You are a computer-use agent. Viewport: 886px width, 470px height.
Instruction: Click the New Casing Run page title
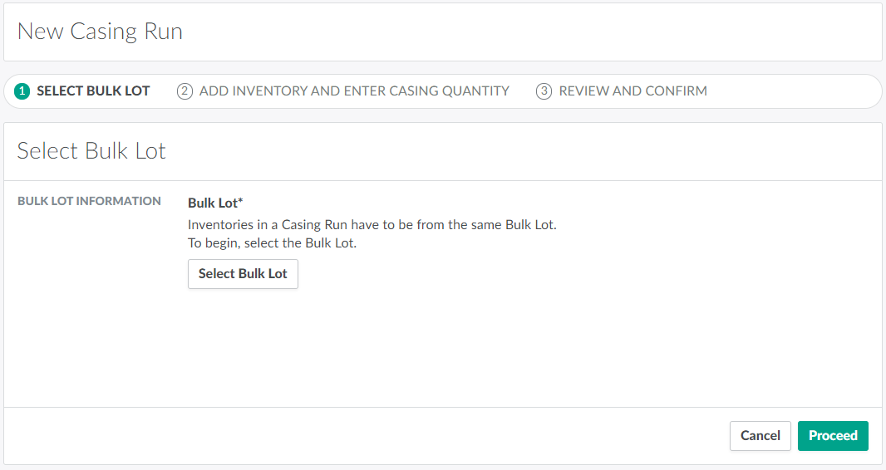click(100, 32)
